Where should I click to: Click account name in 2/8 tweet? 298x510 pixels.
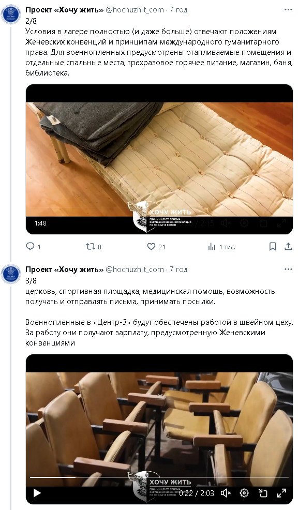click(65, 10)
